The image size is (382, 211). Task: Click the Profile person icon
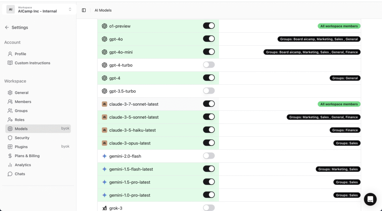tap(10, 54)
